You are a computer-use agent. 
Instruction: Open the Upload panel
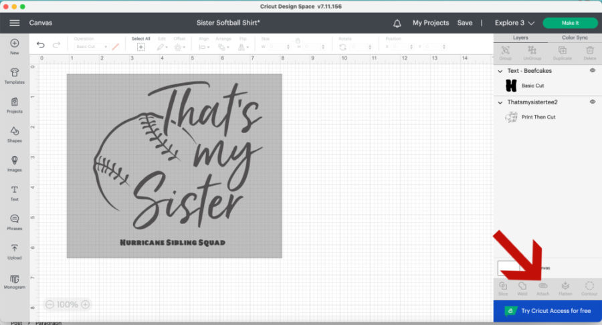point(14,251)
